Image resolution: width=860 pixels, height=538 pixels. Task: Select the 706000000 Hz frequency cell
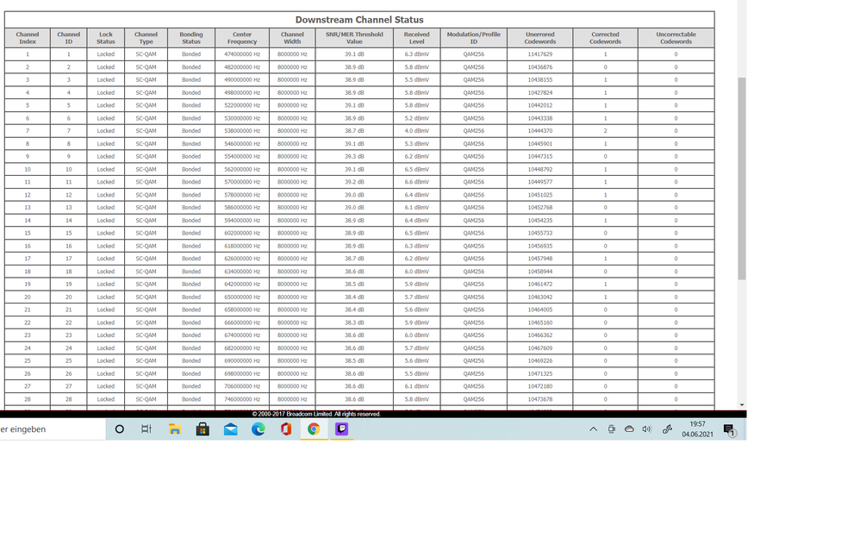(x=242, y=386)
